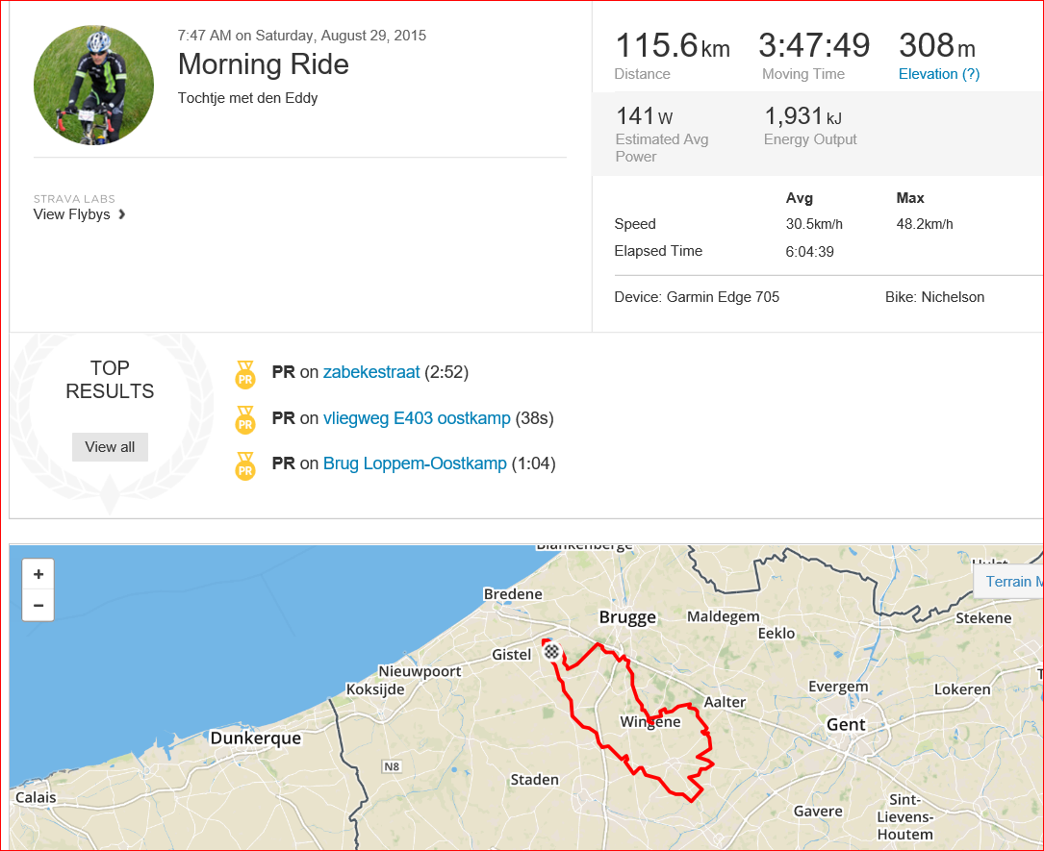Viewport: 1044px width, 851px height.
Task: Click the N8 road sign on the map
Action: point(392,766)
